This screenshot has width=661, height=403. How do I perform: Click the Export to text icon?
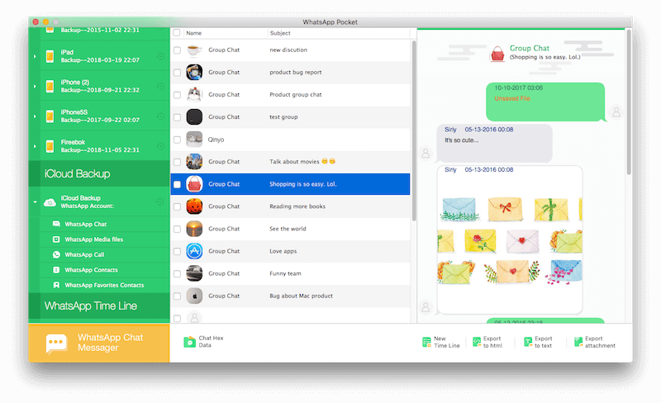coord(528,342)
